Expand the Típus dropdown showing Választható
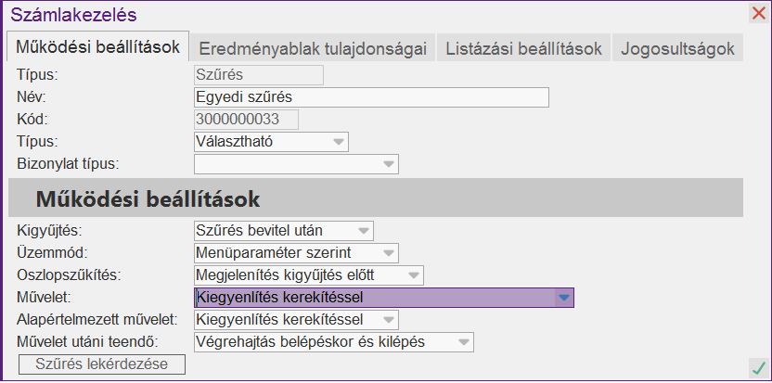 pos(339,142)
